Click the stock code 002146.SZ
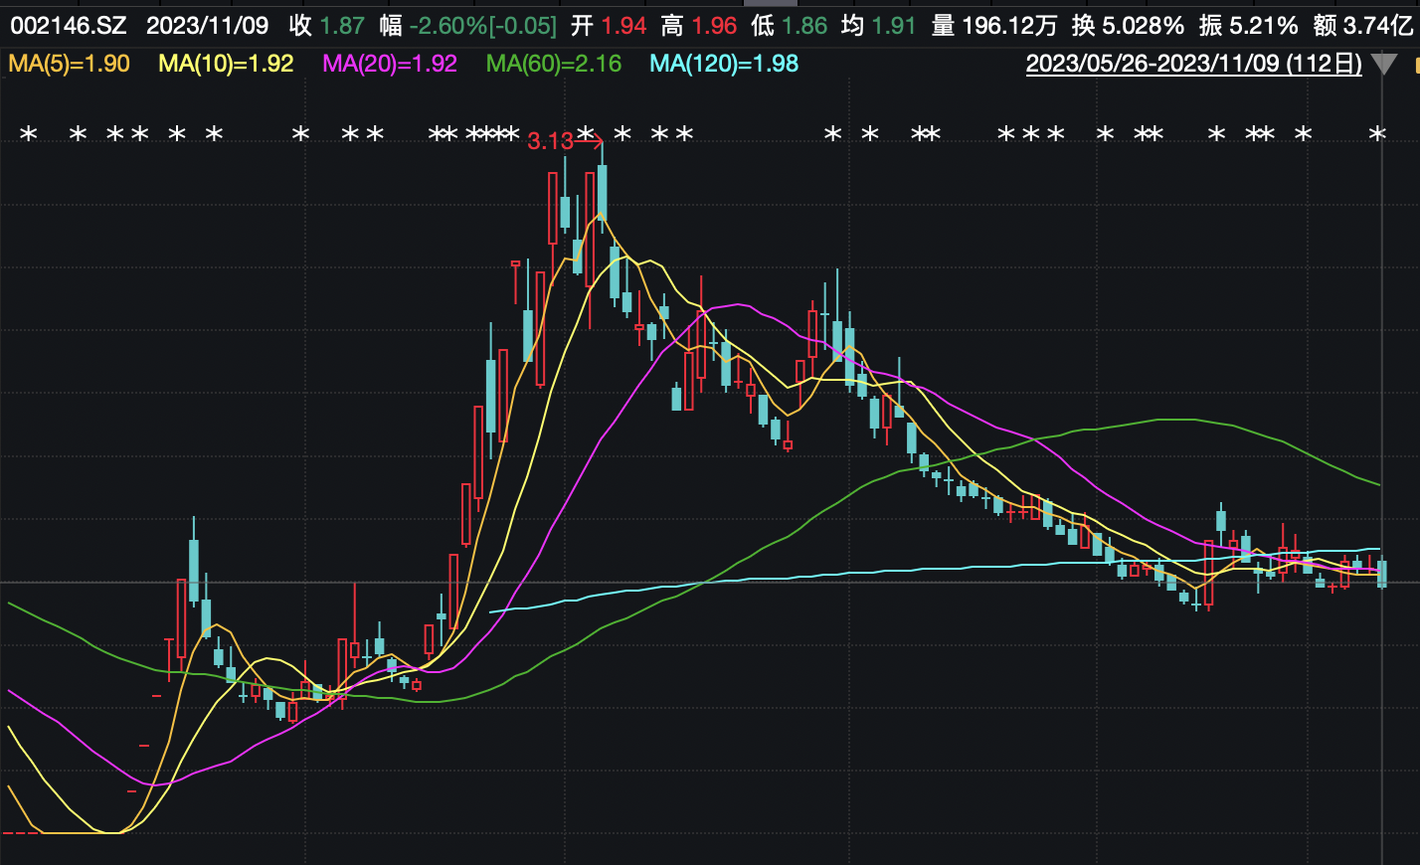 pos(69,25)
